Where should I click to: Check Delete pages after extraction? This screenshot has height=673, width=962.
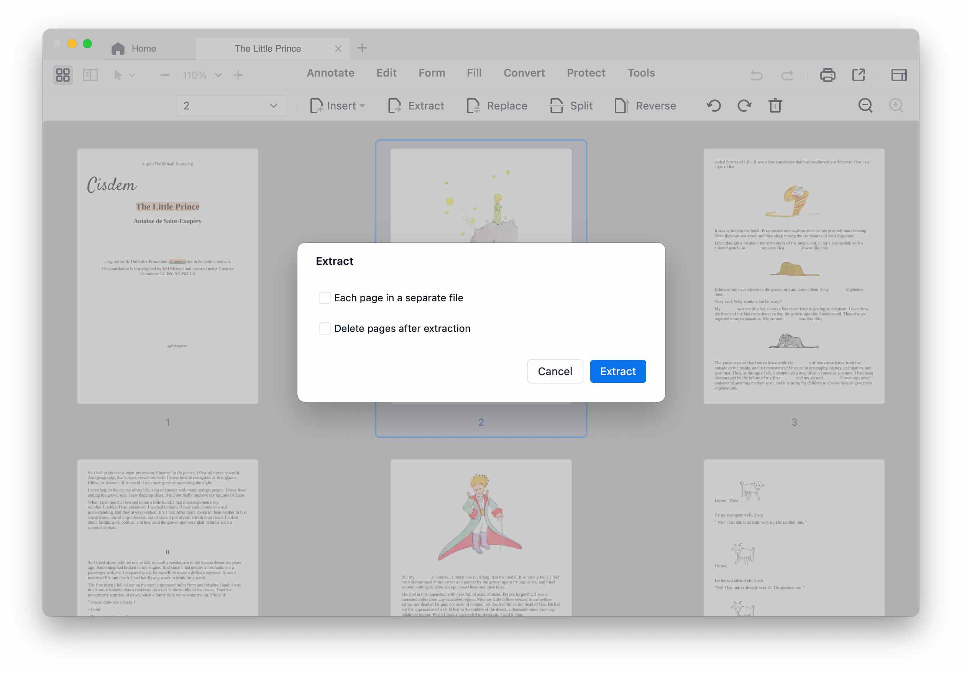[325, 328]
